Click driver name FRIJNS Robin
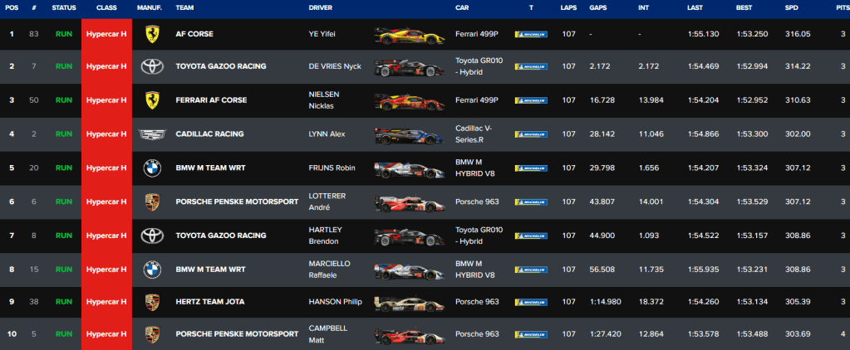The image size is (850, 350). click(332, 168)
